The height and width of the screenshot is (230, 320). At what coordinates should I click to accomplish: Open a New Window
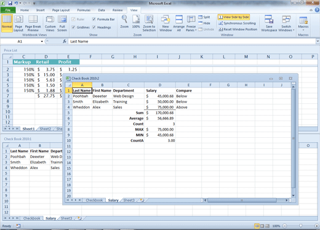166,19
